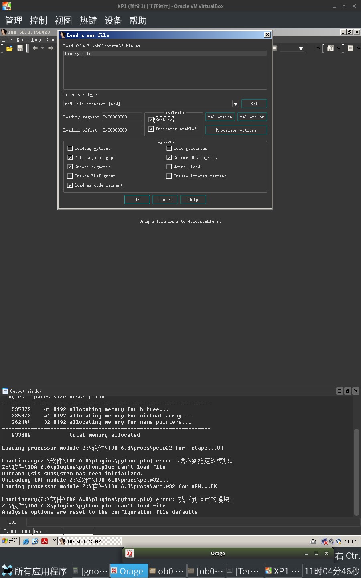This screenshot has height=578, width=361.
Task: Click the Output window vertical scrollbar
Action: click(356, 472)
